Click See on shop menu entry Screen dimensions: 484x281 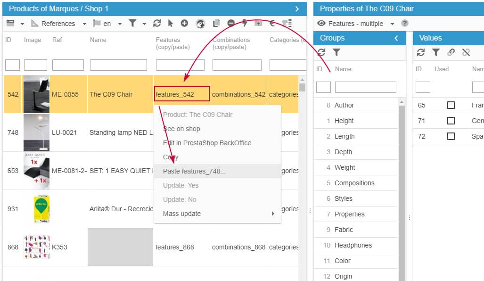[x=181, y=129]
